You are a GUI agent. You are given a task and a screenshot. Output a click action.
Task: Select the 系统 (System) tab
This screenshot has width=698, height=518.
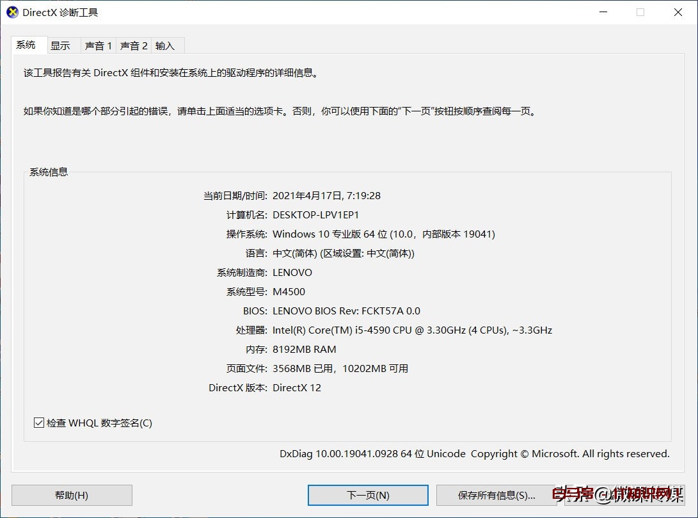(x=28, y=45)
